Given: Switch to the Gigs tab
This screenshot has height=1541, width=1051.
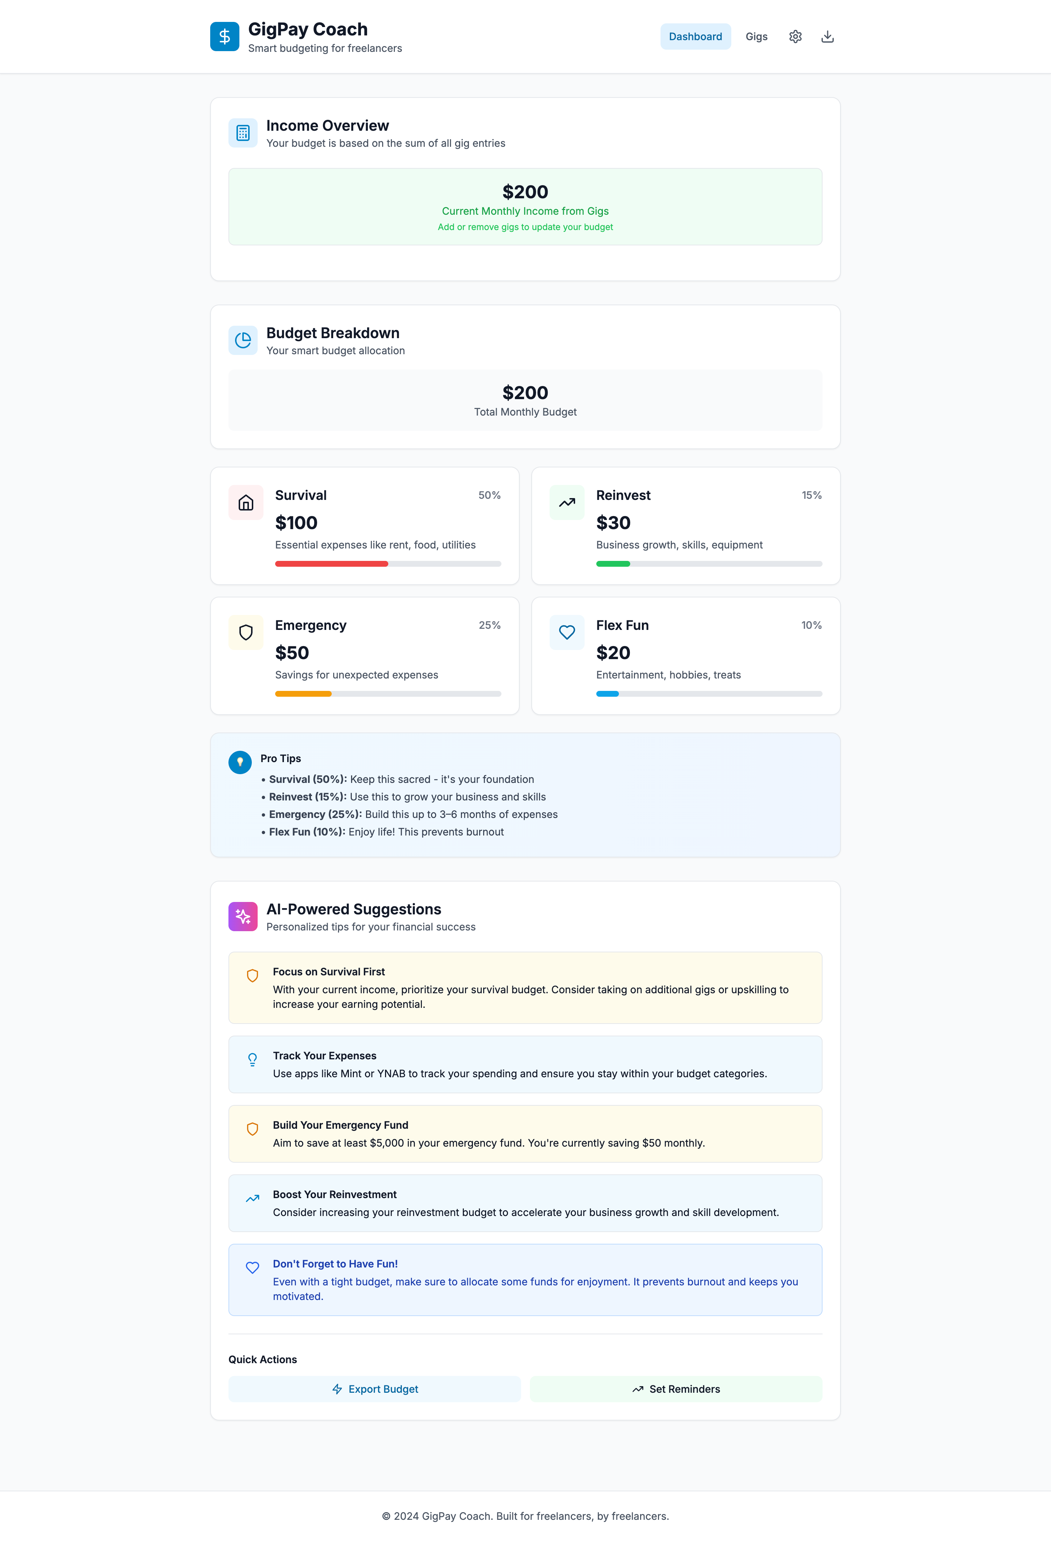Looking at the screenshot, I should [x=756, y=37].
